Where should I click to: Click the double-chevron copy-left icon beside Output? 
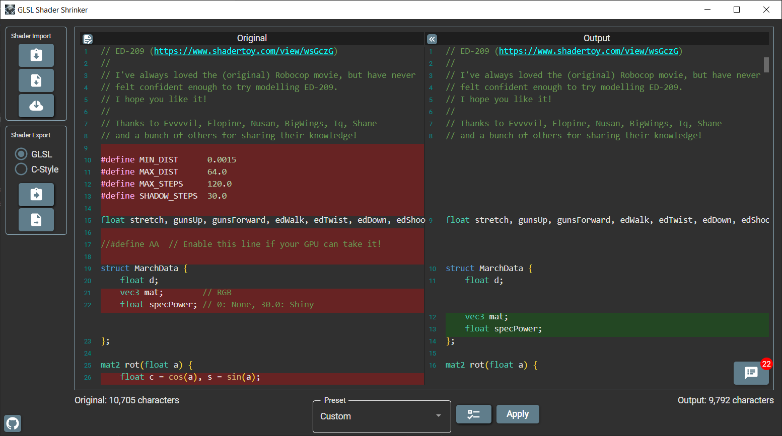click(432, 39)
